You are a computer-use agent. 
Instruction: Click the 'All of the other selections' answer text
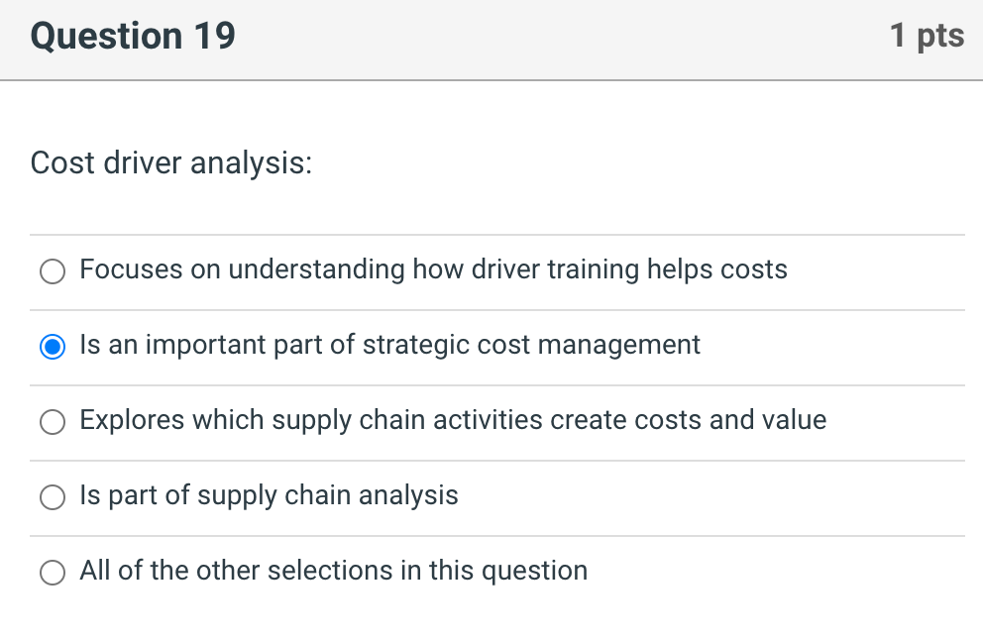click(x=334, y=572)
